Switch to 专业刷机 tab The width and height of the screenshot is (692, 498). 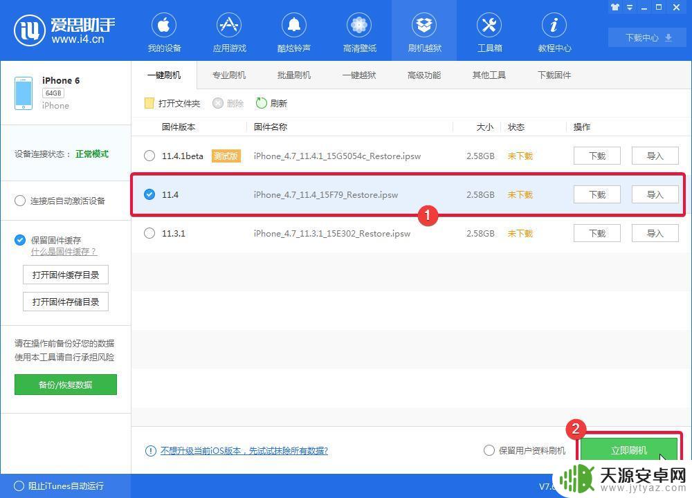click(x=229, y=75)
